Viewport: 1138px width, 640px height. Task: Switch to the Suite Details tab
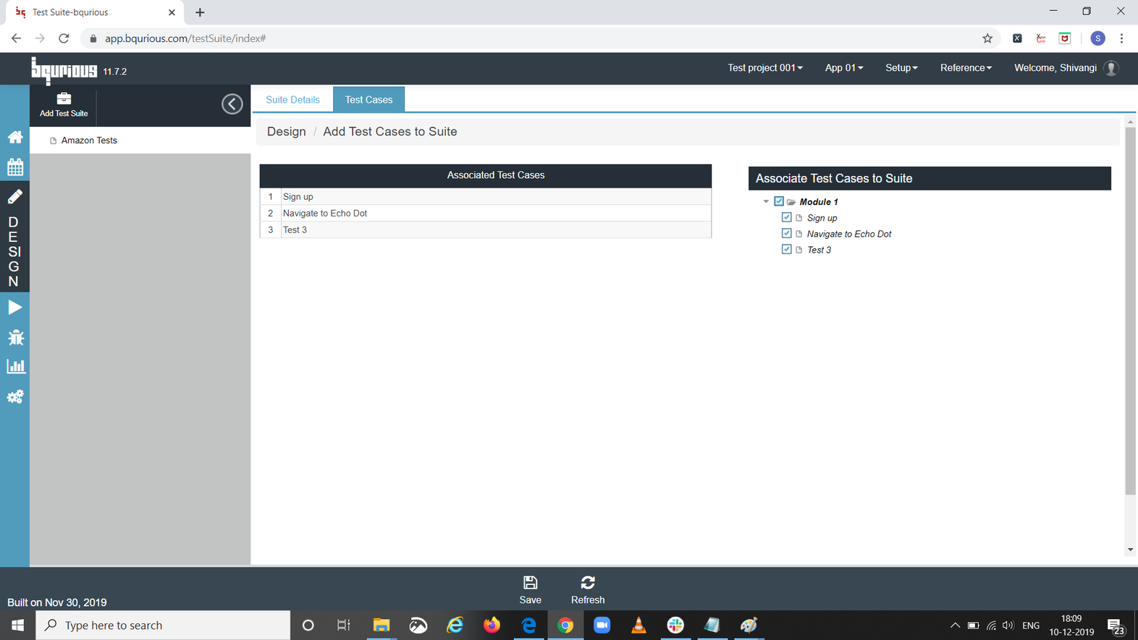pos(292,100)
